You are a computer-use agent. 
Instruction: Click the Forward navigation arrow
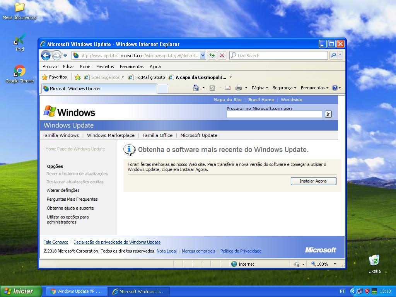tap(56, 56)
